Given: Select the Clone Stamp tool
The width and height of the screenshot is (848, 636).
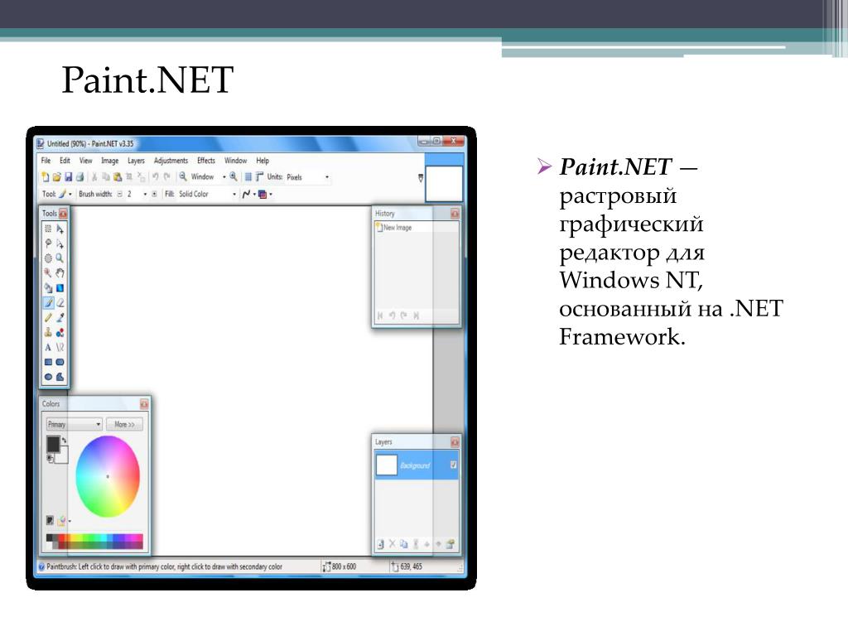Looking at the screenshot, I should coord(48,332).
